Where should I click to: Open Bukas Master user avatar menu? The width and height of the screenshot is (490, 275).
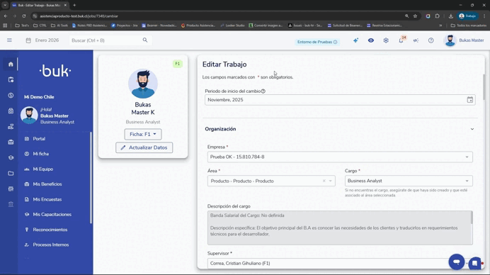coord(450,40)
